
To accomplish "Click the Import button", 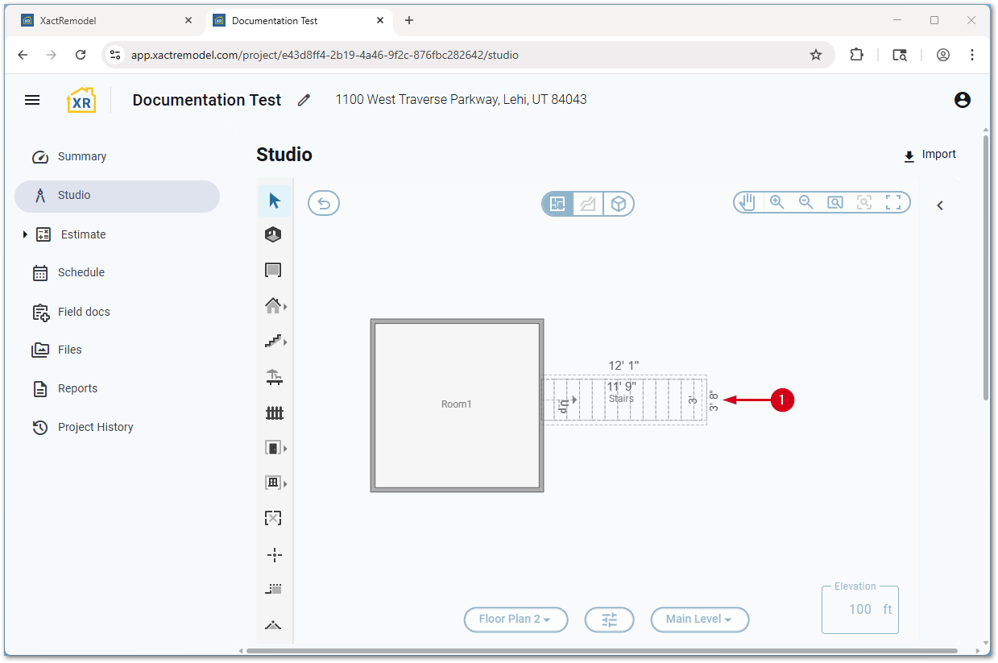I will pos(930,155).
